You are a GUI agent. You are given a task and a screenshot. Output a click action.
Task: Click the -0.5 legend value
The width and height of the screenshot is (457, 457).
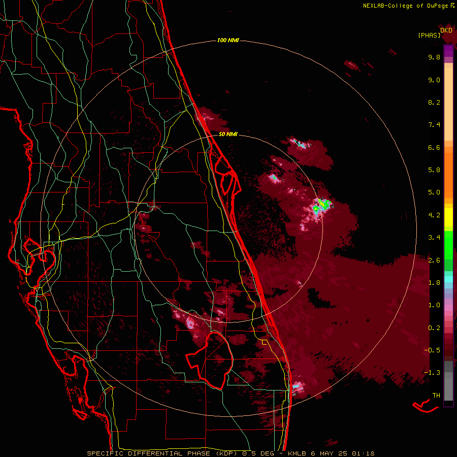click(432, 350)
